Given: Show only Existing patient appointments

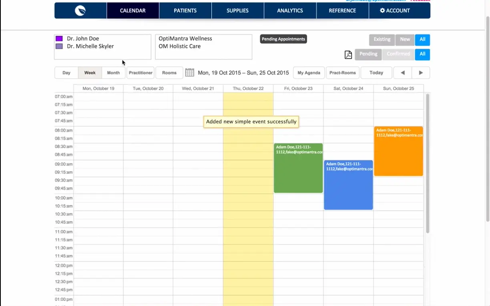Looking at the screenshot, I should [x=382, y=40].
